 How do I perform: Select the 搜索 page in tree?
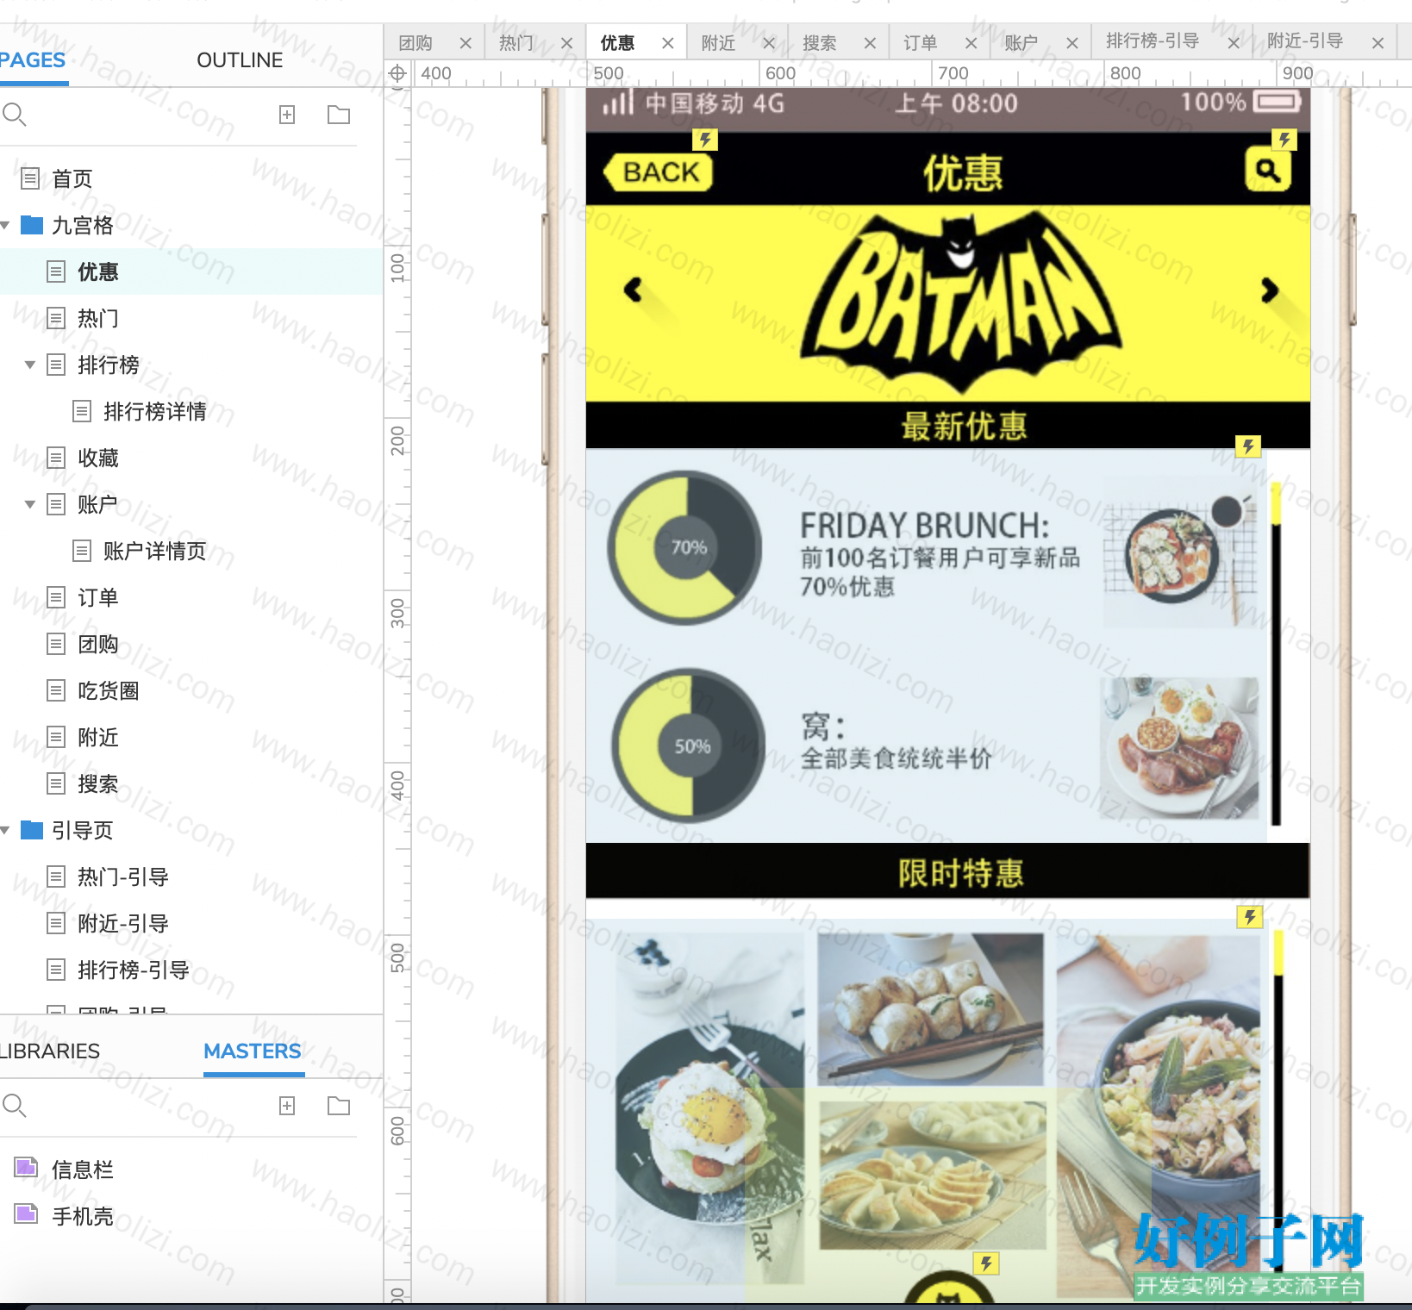point(98,784)
